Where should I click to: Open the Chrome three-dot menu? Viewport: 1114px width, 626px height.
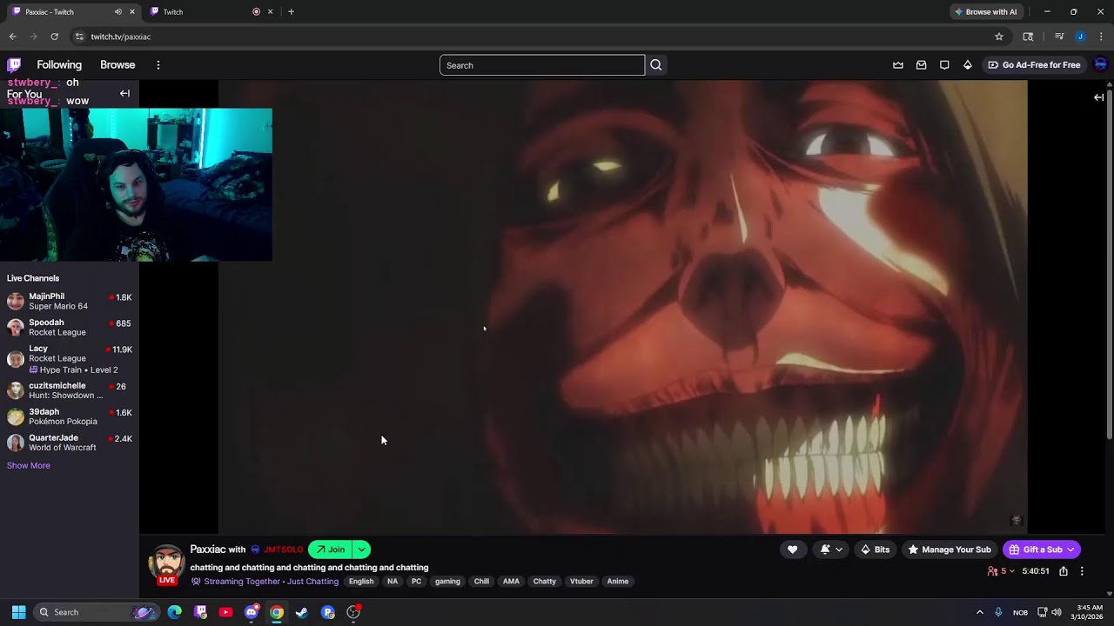click(x=1101, y=37)
